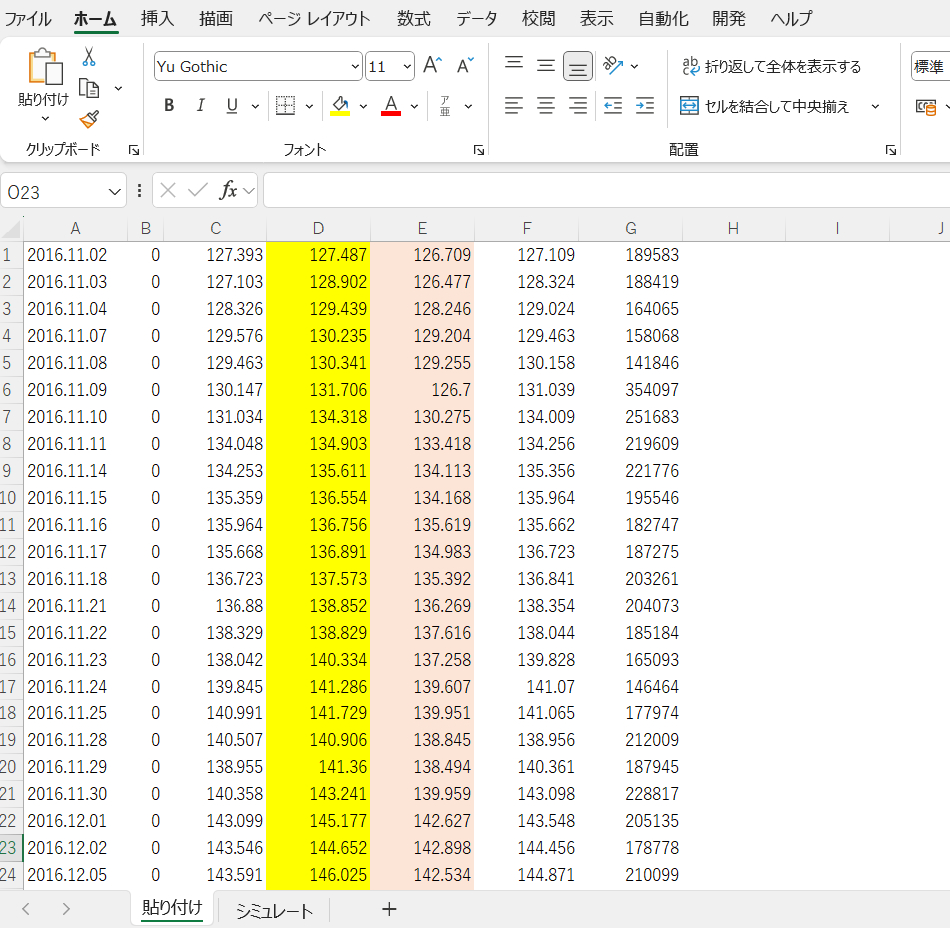Toggle Bold formatting
The height and width of the screenshot is (928, 950).
(x=168, y=104)
